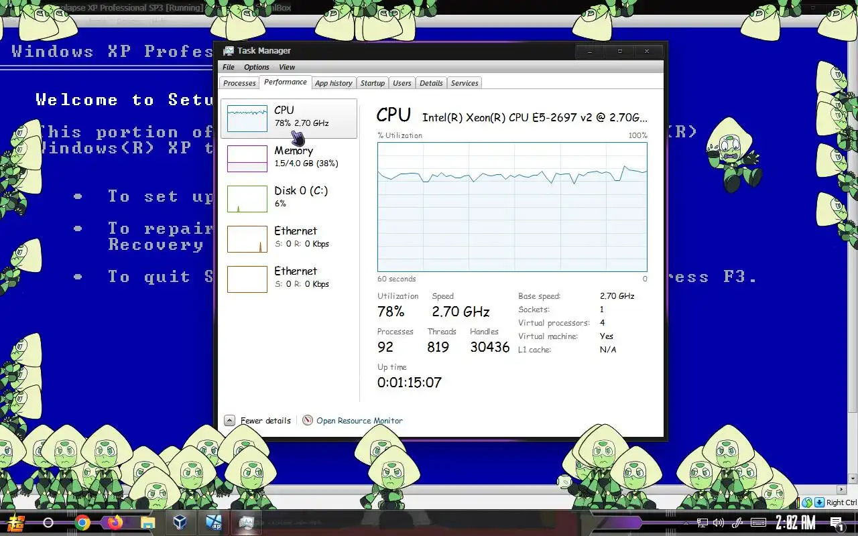Maximize the Task Manager window
This screenshot has width=858, height=536.
point(620,51)
